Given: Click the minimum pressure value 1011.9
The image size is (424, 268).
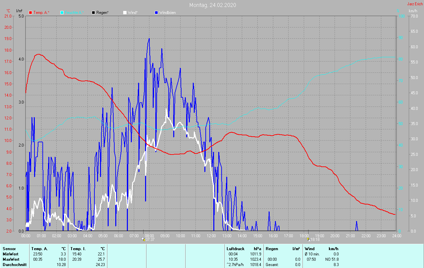Looking at the screenshot, I should 256,254.
